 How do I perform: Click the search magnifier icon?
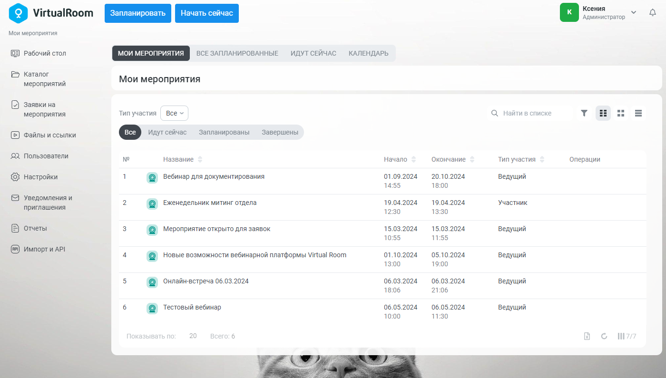(495, 113)
